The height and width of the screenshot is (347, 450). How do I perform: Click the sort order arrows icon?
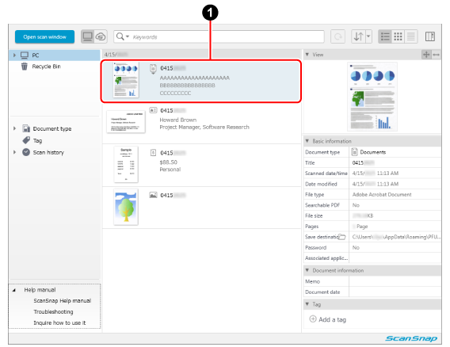(358, 36)
